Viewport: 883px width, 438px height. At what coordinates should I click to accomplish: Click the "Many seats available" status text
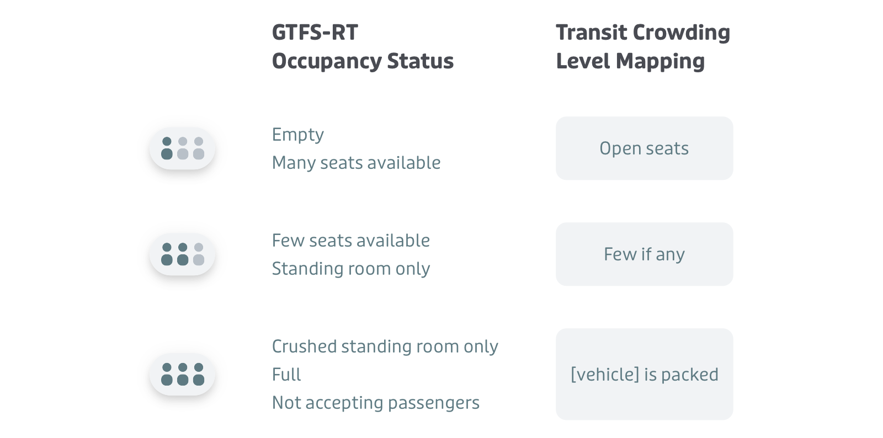pos(356,163)
